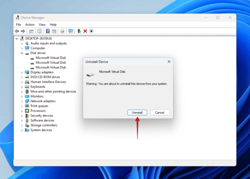Image resolution: width=250 pixels, height=179 pixels.
Task: Click the Display adapters category icon
Action: coord(27,72)
